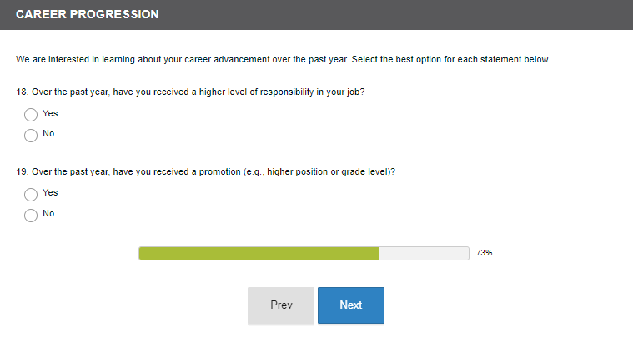Image resolution: width=633 pixels, height=347 pixels.
Task: Click the "No" label text under question 19
Action: tap(48, 214)
